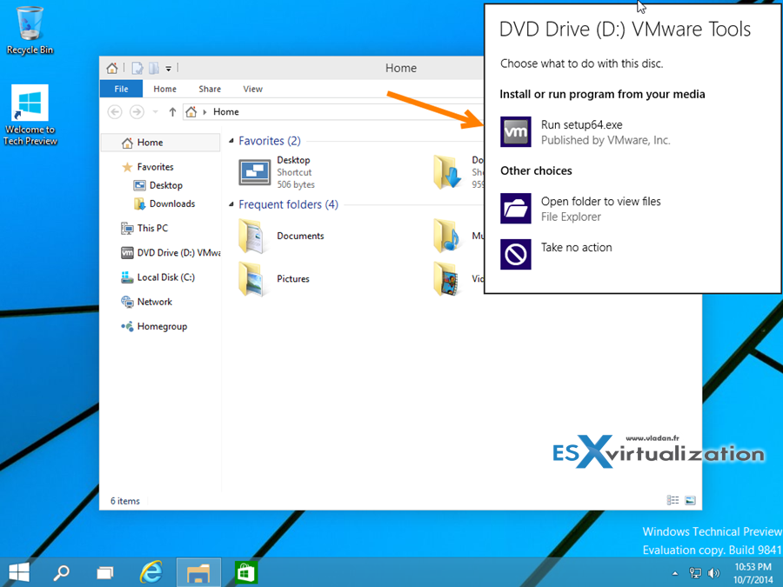This screenshot has height=587, width=783.
Task: Switch to the View ribbon tab
Action: coord(252,89)
